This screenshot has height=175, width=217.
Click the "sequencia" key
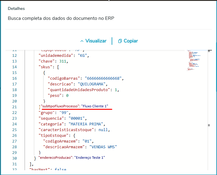click(51, 118)
